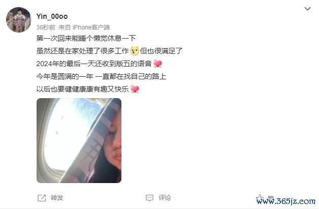Image resolution: width=319 pixels, height=209 pixels.
Task: Click the repost arrow icon
Action: (x=42, y=198)
